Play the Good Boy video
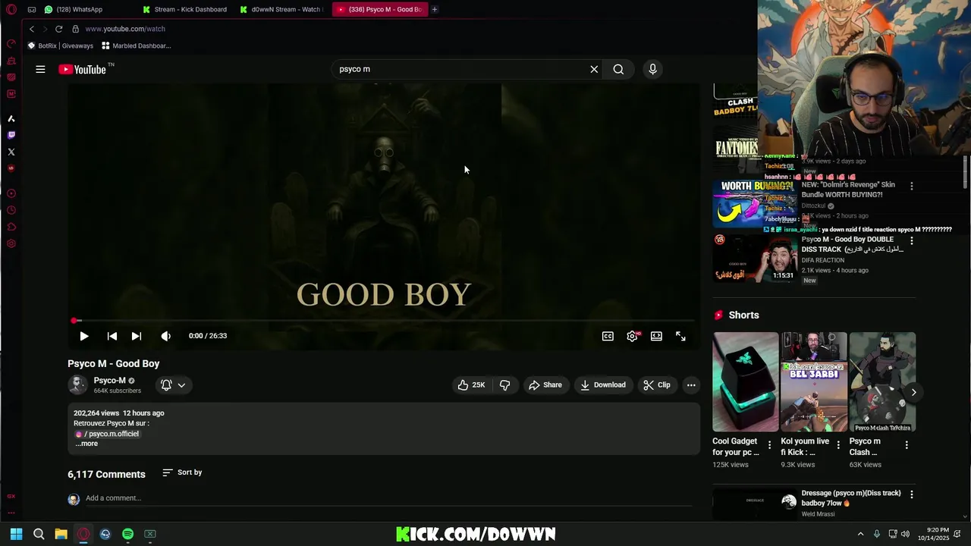The height and width of the screenshot is (546, 971). [x=84, y=336]
